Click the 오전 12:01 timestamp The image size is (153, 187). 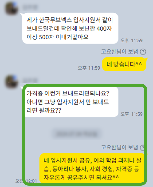tap(26, 181)
